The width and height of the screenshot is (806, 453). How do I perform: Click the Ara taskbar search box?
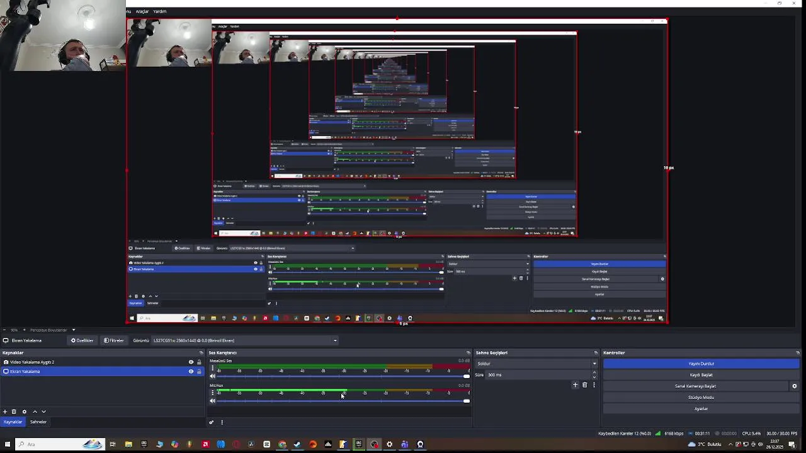click(x=60, y=445)
